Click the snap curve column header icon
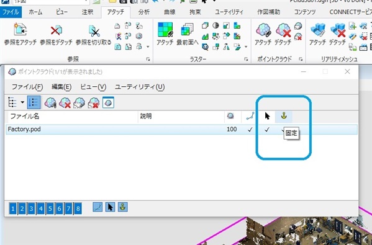Screen dimensions: 372x245 pyautogui.click(x=250, y=116)
